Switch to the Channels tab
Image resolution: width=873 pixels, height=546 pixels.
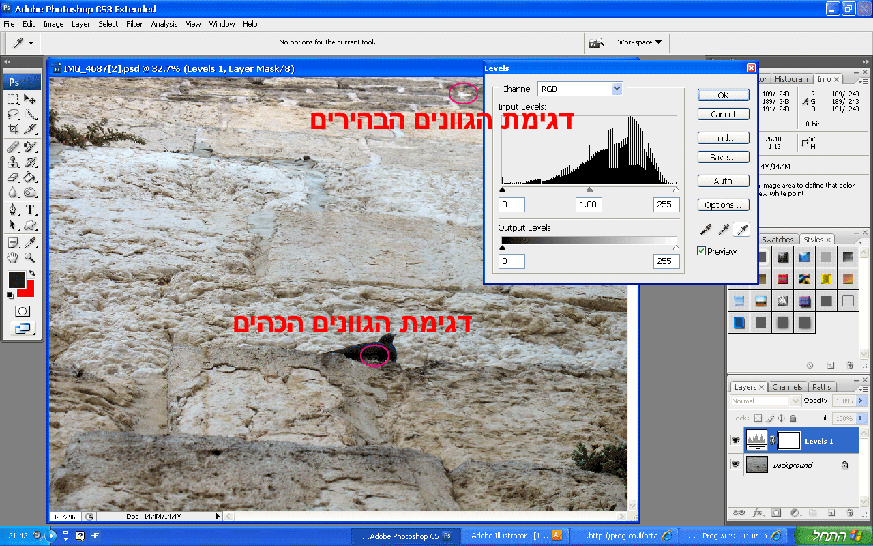[788, 387]
